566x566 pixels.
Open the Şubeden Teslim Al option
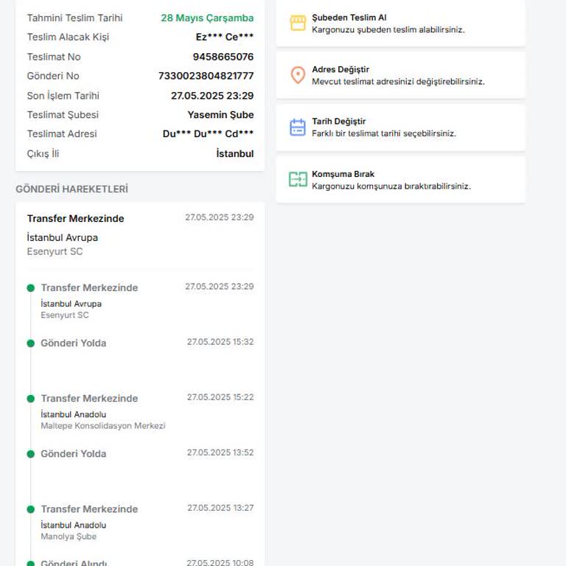point(400,24)
